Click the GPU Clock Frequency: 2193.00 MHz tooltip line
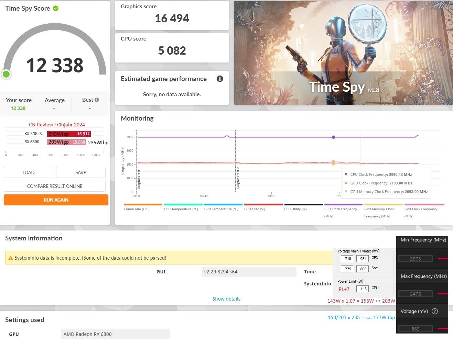The image size is (453, 339). (381, 183)
